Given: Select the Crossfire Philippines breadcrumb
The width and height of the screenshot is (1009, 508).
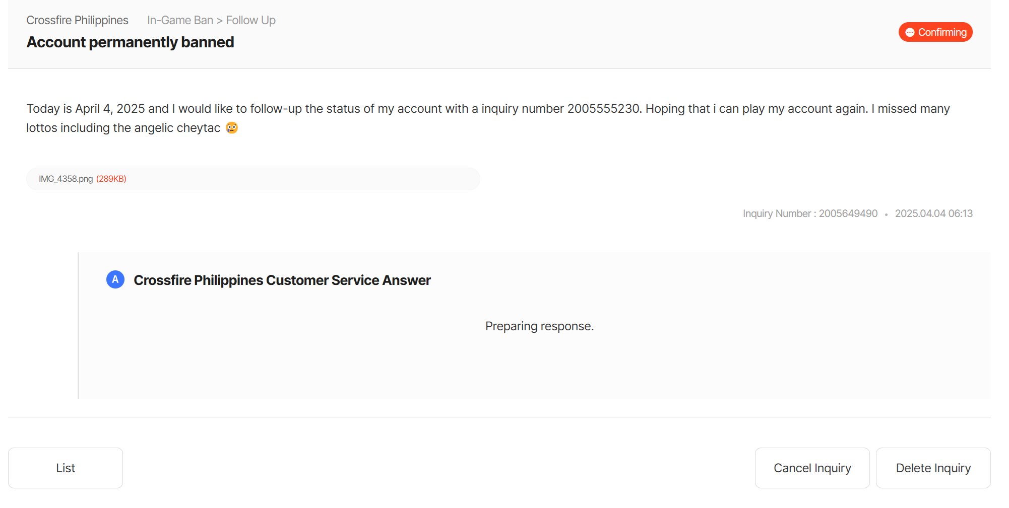Looking at the screenshot, I should point(77,20).
